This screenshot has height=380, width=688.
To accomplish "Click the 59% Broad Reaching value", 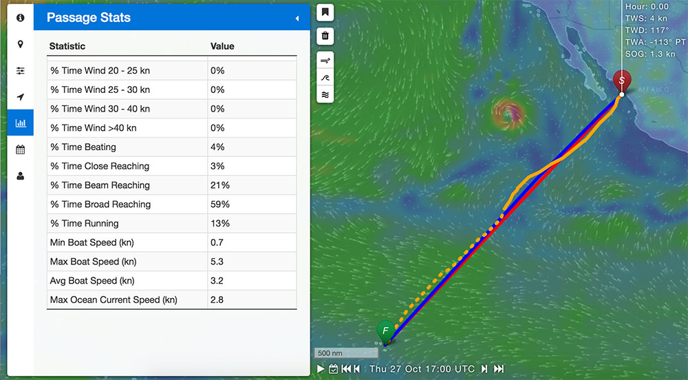I will pyautogui.click(x=220, y=204).
